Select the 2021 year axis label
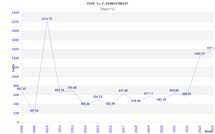 [174, 129]
